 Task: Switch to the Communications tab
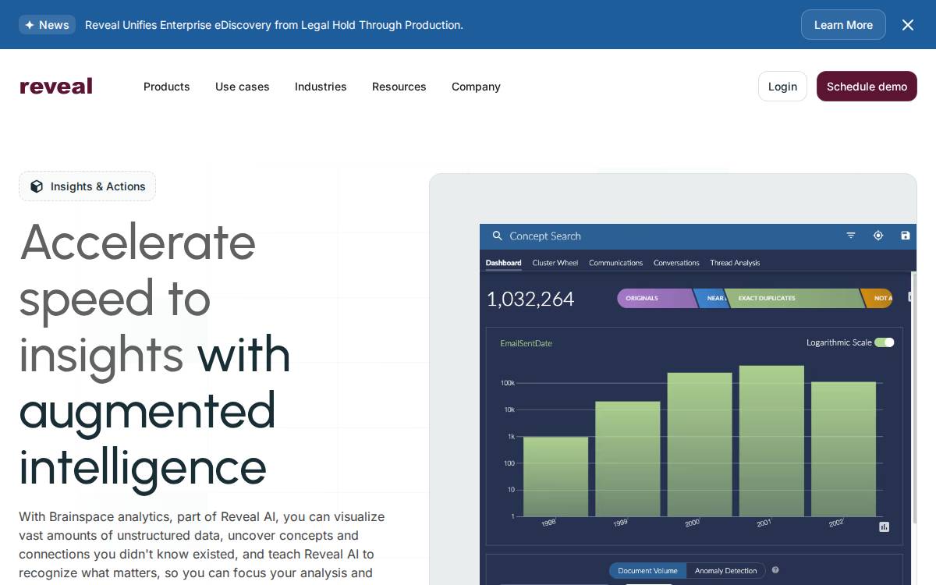[615, 263]
